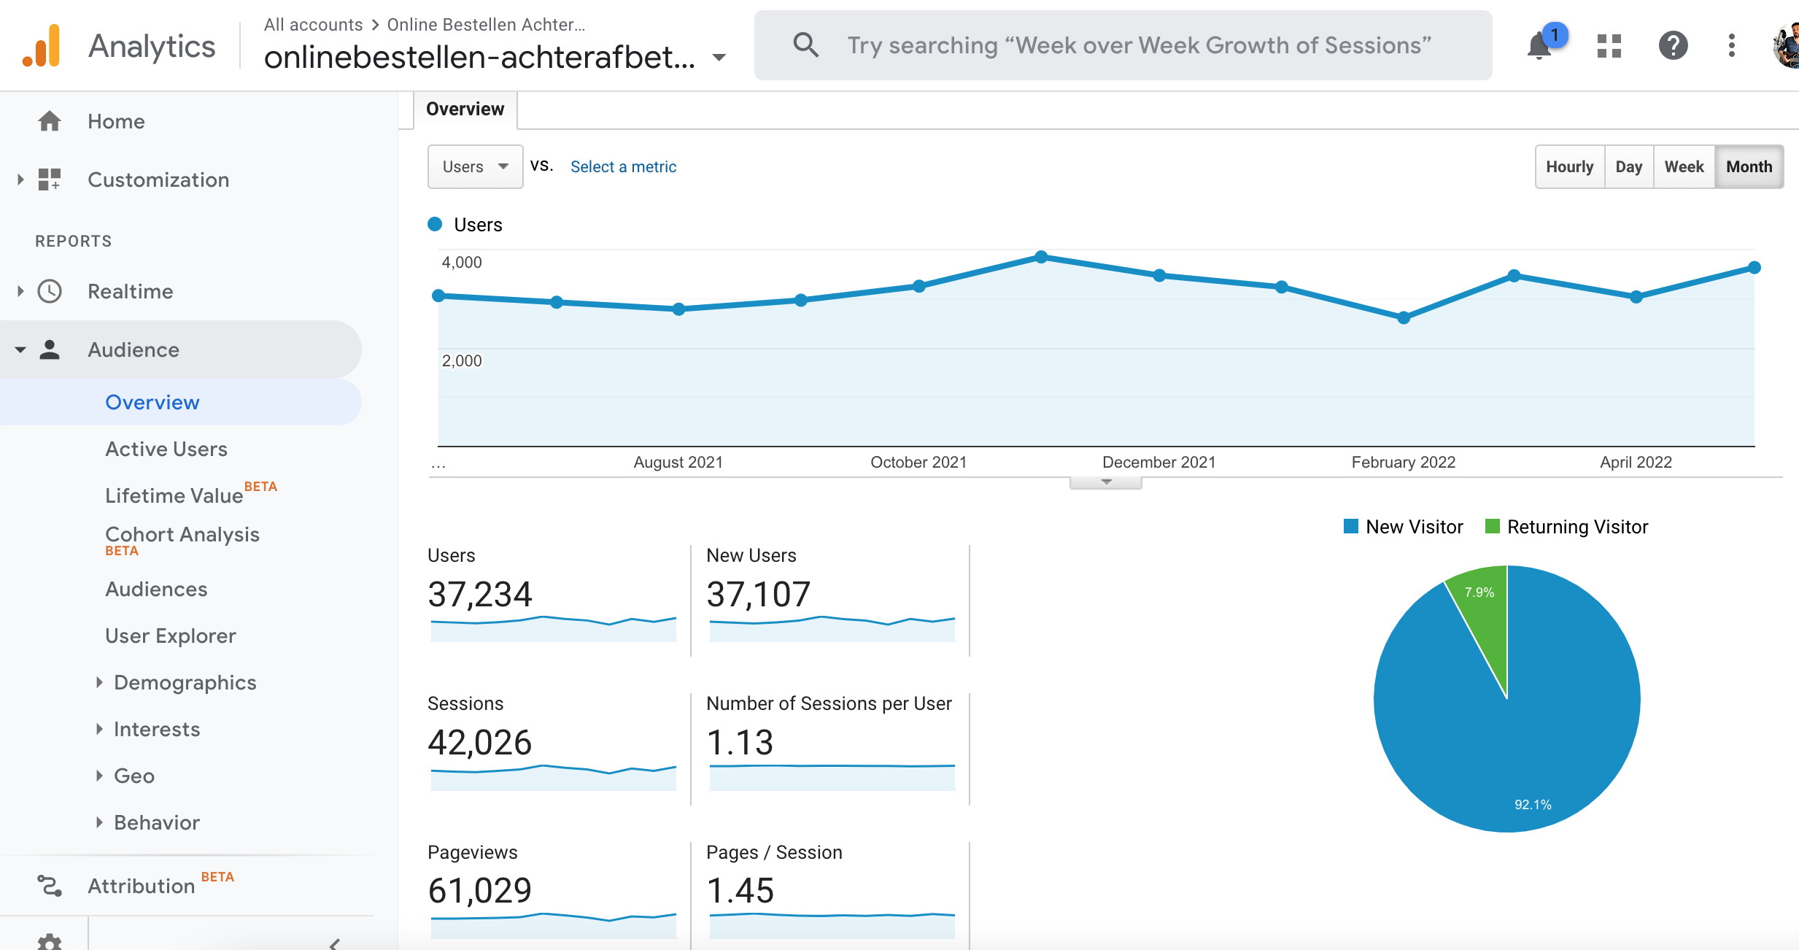Click the Attribution path icon
The image size is (1799, 950).
[50, 886]
